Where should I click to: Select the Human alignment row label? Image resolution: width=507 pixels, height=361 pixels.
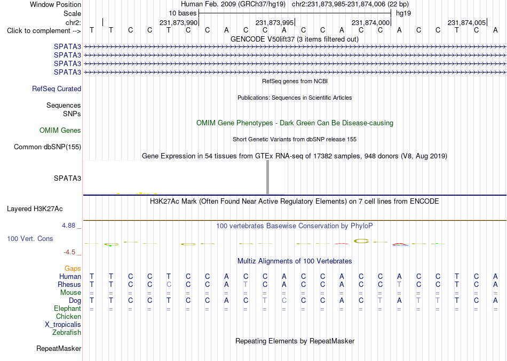70,276
